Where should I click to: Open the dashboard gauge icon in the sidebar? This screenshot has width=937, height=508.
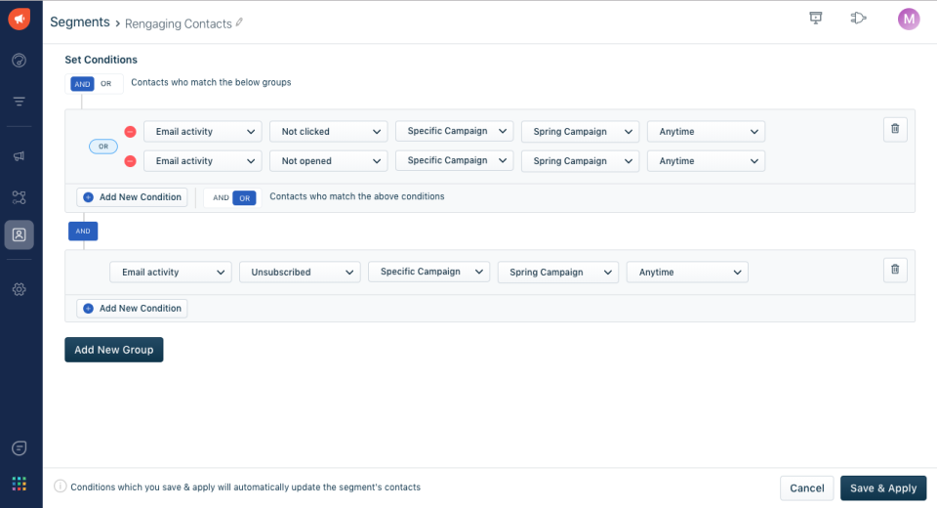(x=20, y=61)
